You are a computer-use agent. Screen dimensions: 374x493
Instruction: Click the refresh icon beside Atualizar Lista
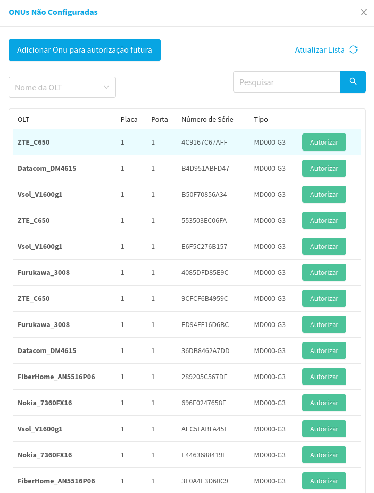[353, 50]
